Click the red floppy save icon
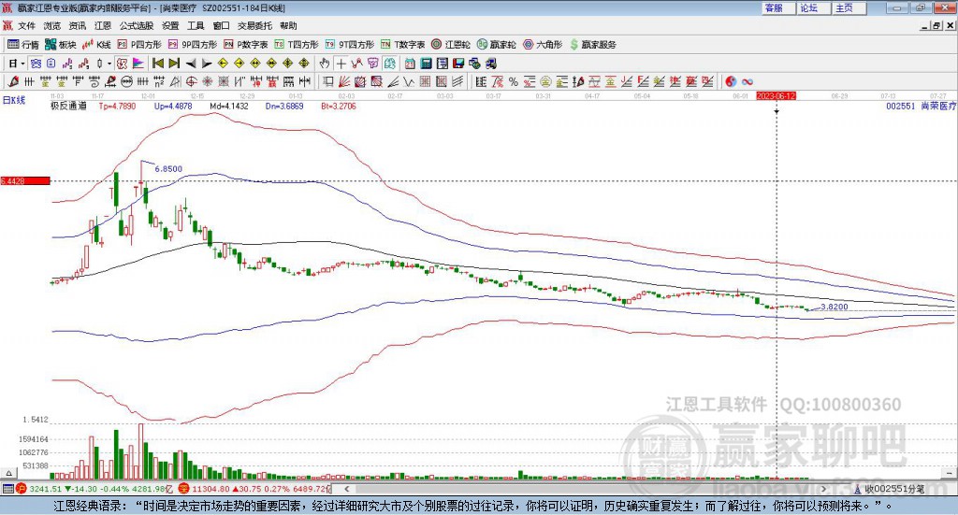This screenshot has height=515, width=958. pyautogui.click(x=458, y=64)
